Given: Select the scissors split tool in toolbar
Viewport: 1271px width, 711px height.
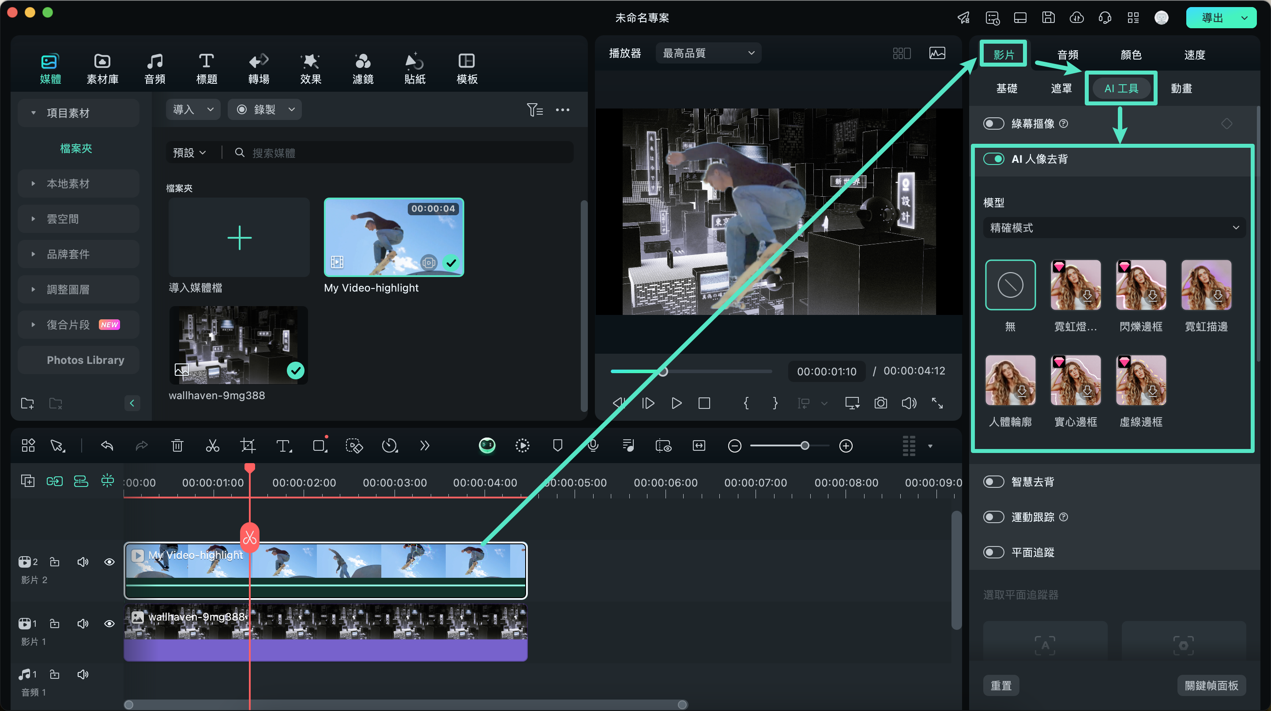Looking at the screenshot, I should (212, 446).
